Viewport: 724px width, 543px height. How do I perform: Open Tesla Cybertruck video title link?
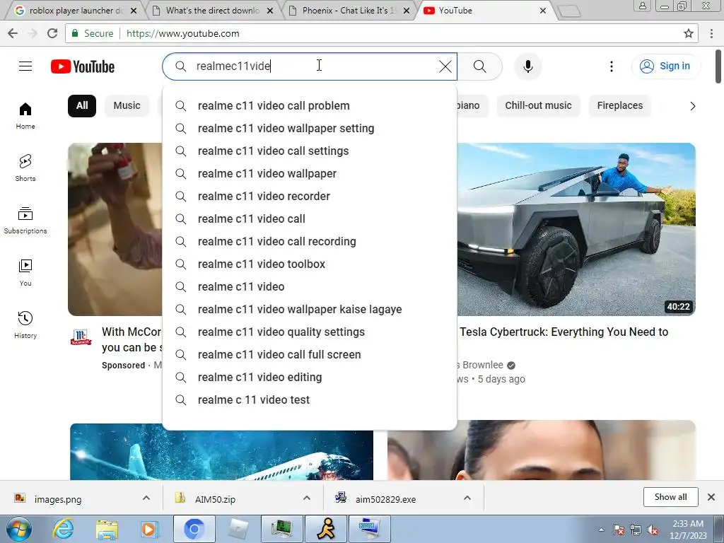[564, 332]
